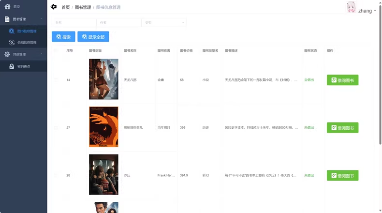Collapse the 其他管理 sidebar section
382x213 pixels.
24,54
